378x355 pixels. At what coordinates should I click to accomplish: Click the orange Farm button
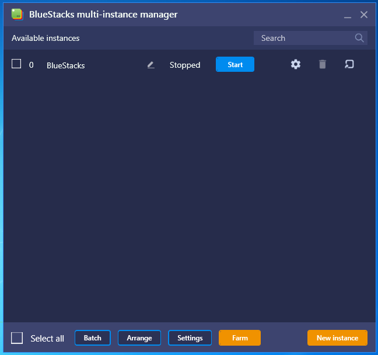coord(240,338)
